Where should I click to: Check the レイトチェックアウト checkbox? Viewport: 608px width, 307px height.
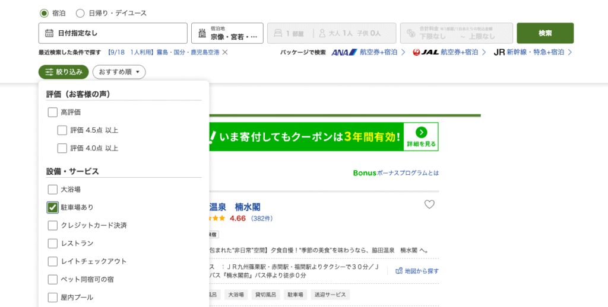(52, 261)
